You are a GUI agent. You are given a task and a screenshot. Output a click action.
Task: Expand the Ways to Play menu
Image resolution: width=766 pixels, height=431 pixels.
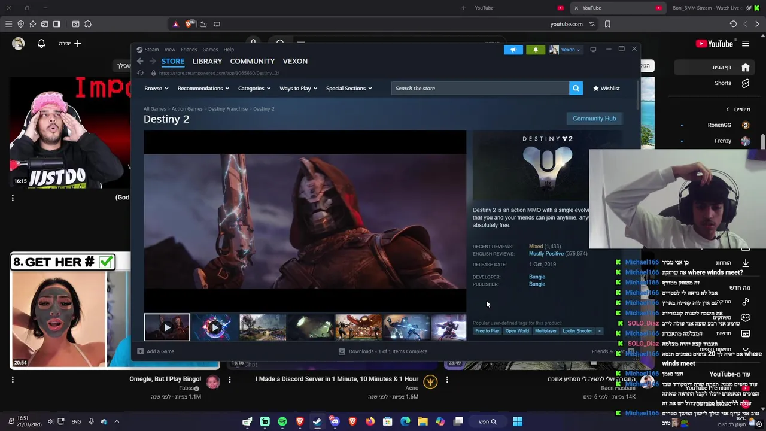pos(299,89)
